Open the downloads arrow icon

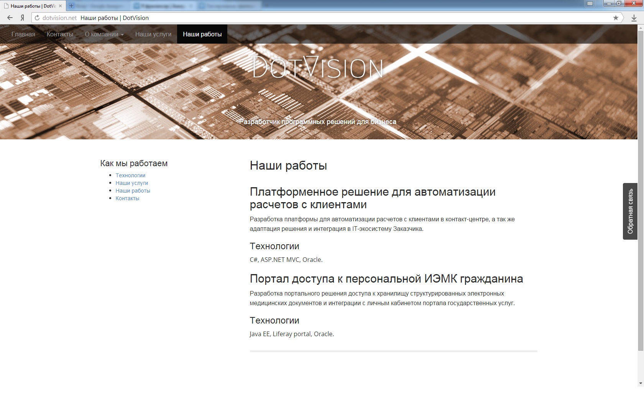634,18
